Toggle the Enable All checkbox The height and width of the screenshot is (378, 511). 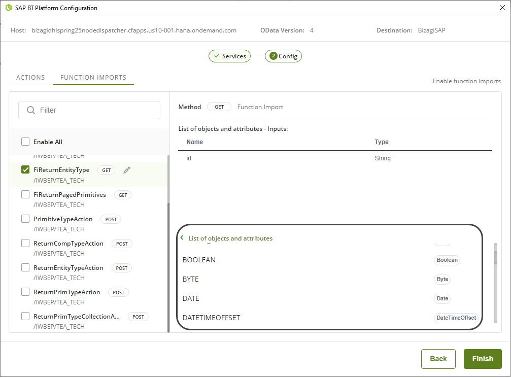(25, 142)
